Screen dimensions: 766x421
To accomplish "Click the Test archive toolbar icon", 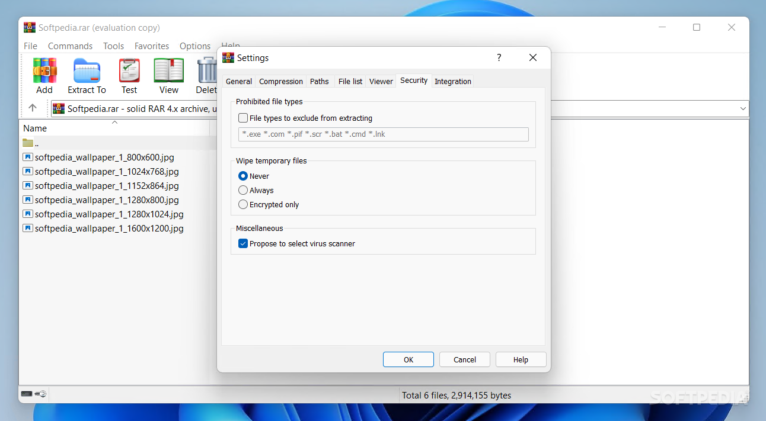I will [x=129, y=71].
